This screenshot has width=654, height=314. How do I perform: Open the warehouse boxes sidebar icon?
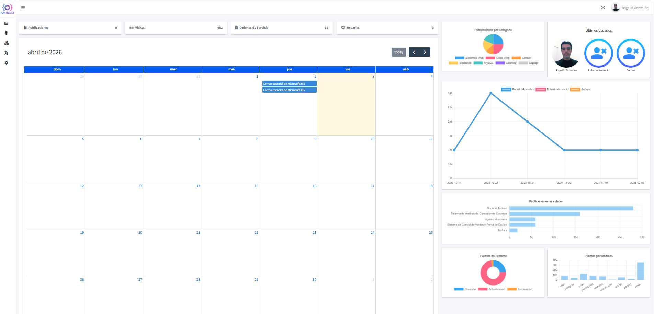point(6,43)
